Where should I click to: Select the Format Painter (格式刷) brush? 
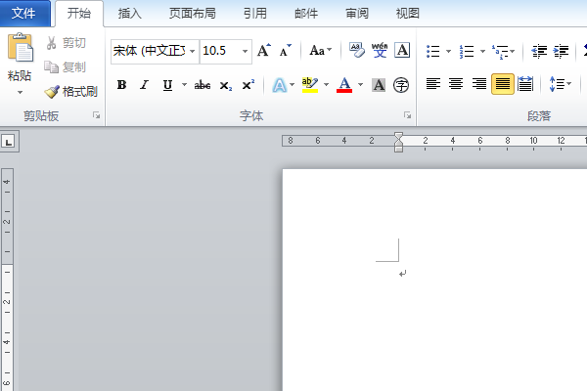pyautogui.click(x=70, y=91)
